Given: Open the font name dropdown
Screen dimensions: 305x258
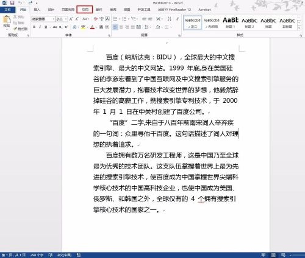Looking at the screenshot, I should [54, 19].
